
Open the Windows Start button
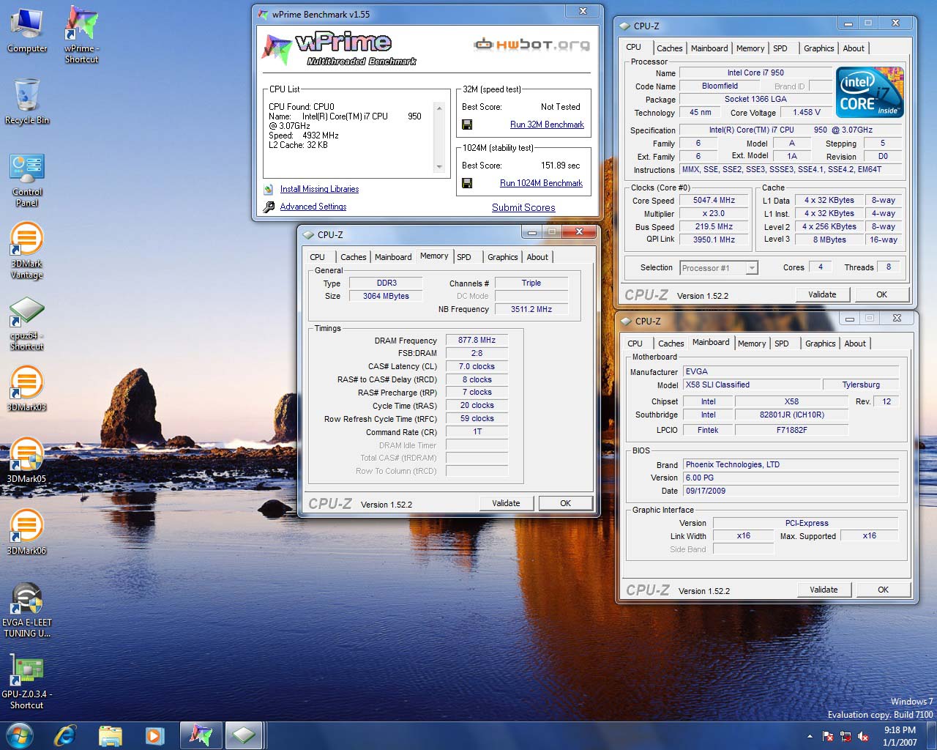tap(20, 735)
